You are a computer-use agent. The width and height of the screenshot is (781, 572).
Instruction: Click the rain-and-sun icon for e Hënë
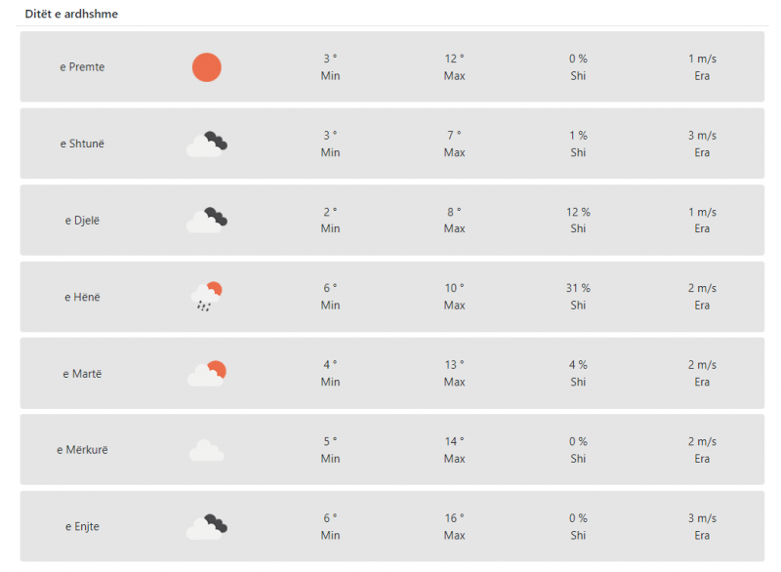click(207, 297)
